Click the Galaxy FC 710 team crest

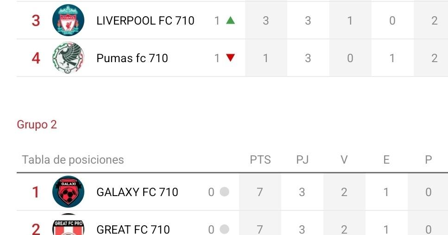(68, 191)
